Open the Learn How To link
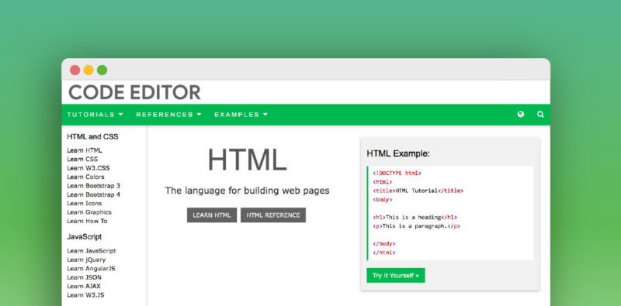This screenshot has height=306, width=621. [87, 221]
